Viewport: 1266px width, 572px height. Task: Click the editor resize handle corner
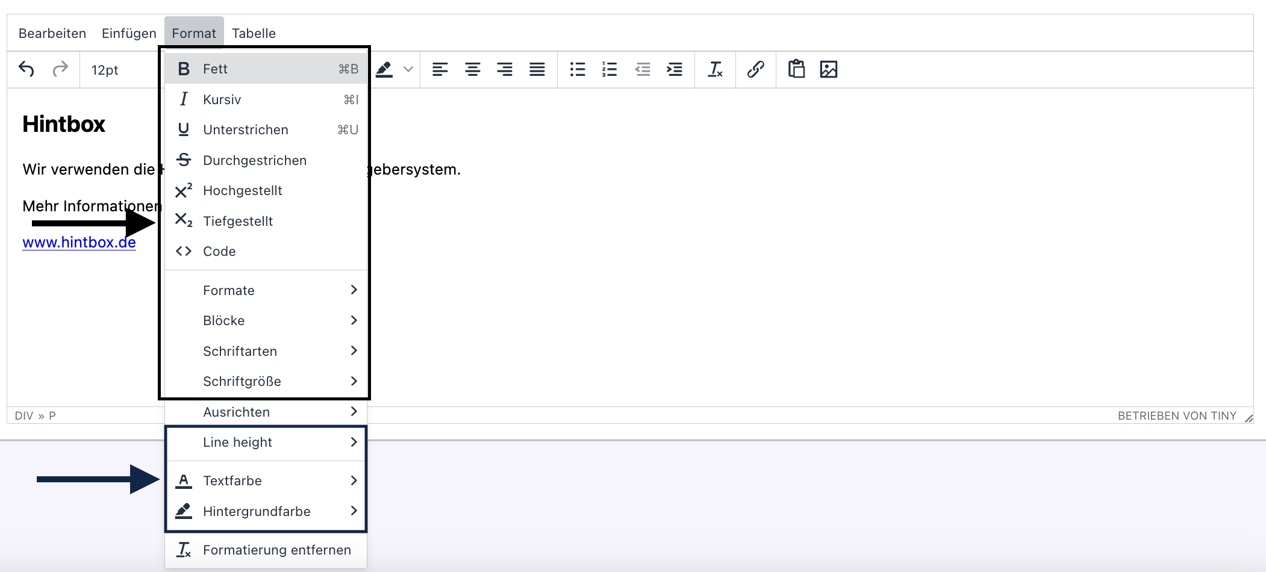click(1249, 418)
